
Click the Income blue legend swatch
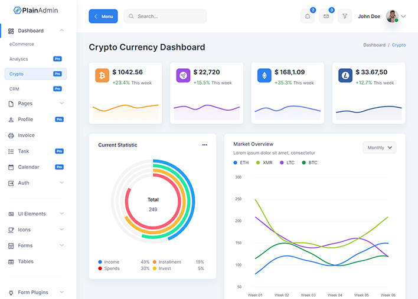click(x=100, y=262)
